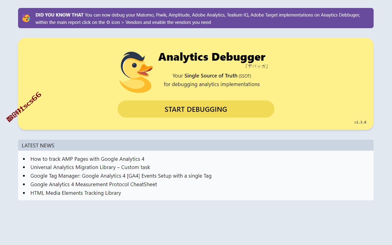Open 'How to track AMP Pages' news link

(87, 159)
